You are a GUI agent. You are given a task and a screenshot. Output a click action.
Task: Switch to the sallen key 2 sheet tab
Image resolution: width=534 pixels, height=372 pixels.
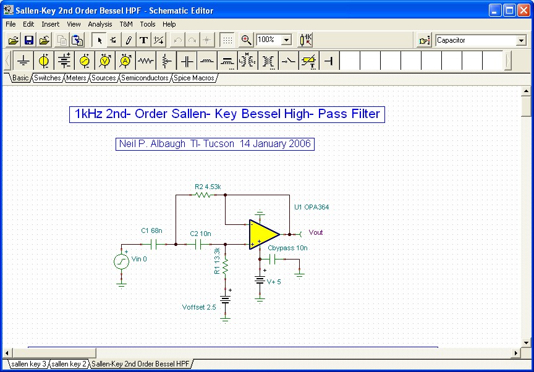click(x=69, y=364)
